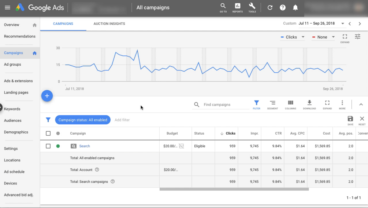The width and height of the screenshot is (368, 208).
Task: Click the table Expand toolbar icon
Action: pyautogui.click(x=327, y=105)
